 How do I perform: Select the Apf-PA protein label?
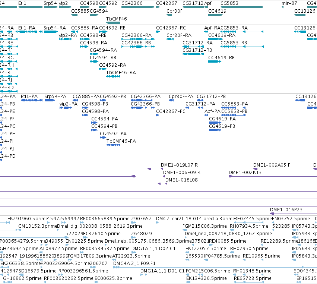coord(212,111)
